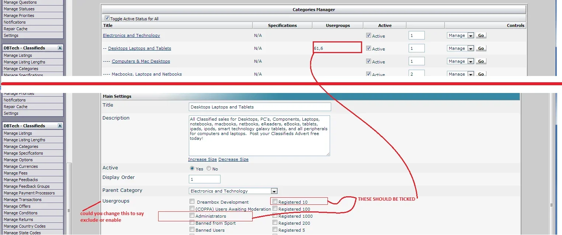Screen dimensions: 562x235
Task: Click the Title input field
Action: 260,107
